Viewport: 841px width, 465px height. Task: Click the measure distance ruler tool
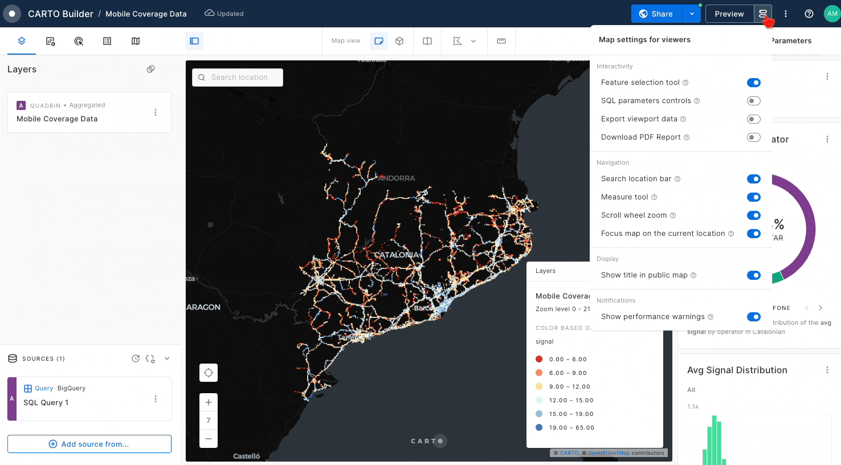pos(501,41)
